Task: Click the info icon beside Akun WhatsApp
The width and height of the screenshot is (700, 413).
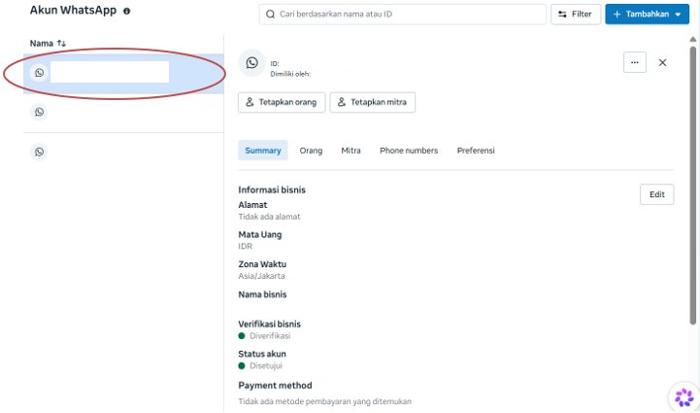Action: [x=127, y=11]
